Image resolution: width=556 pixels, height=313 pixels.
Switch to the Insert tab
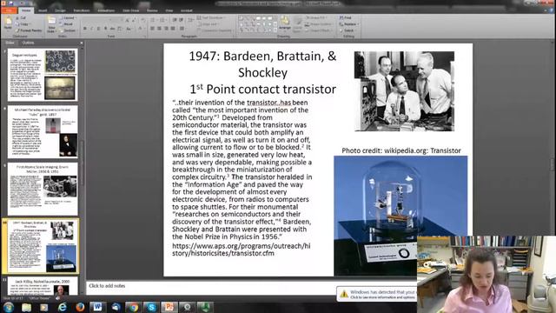43,10
